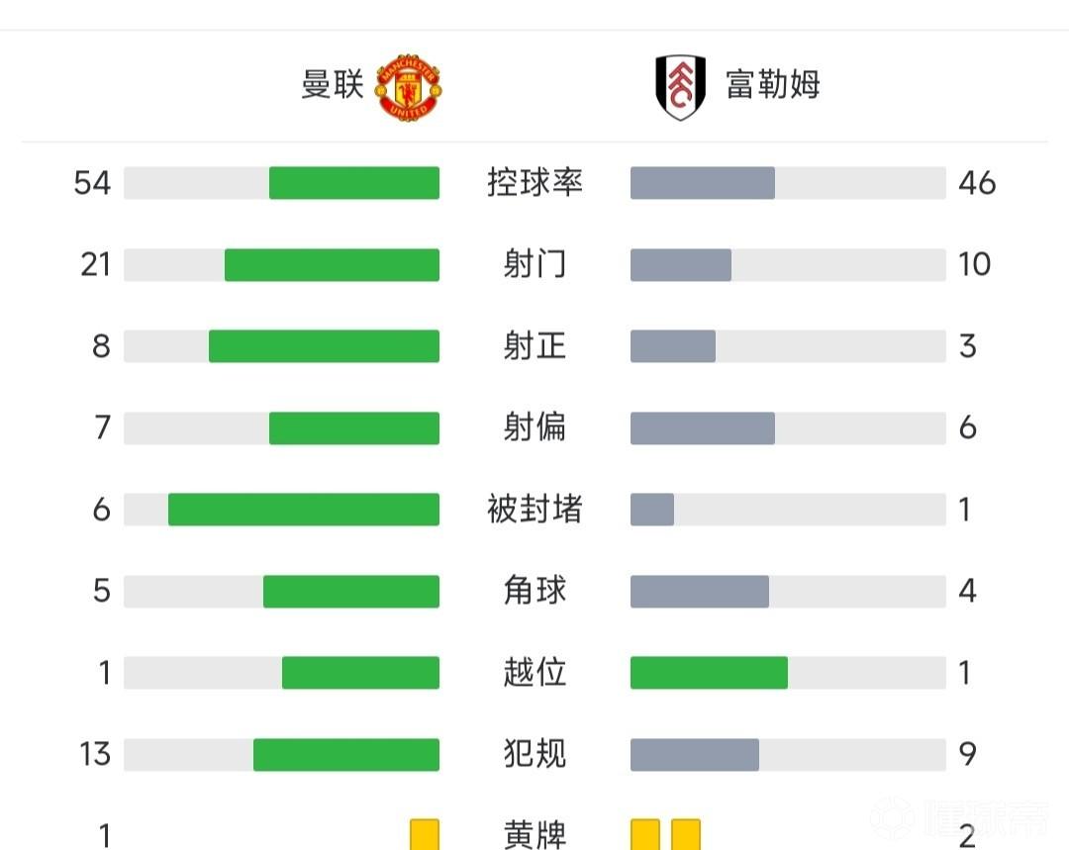1069x850 pixels.
Task: Click Manchester United's green possession bar
Action: tap(354, 183)
